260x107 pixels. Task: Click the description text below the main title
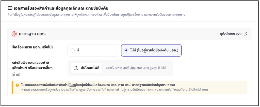pos(96,14)
